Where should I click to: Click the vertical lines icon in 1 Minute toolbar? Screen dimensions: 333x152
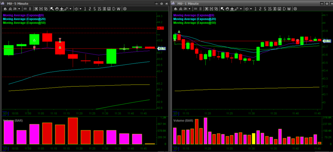[200, 9]
